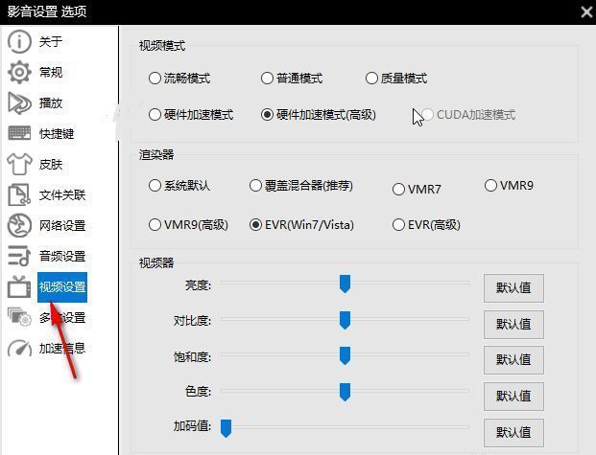Click the 网络设置 globe icon
The width and height of the screenshot is (596, 455).
[x=19, y=226]
